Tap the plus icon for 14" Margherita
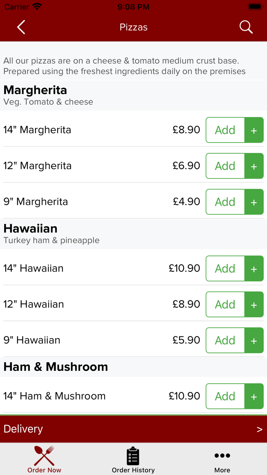Screen dimensions: 267x475 coord(254,130)
